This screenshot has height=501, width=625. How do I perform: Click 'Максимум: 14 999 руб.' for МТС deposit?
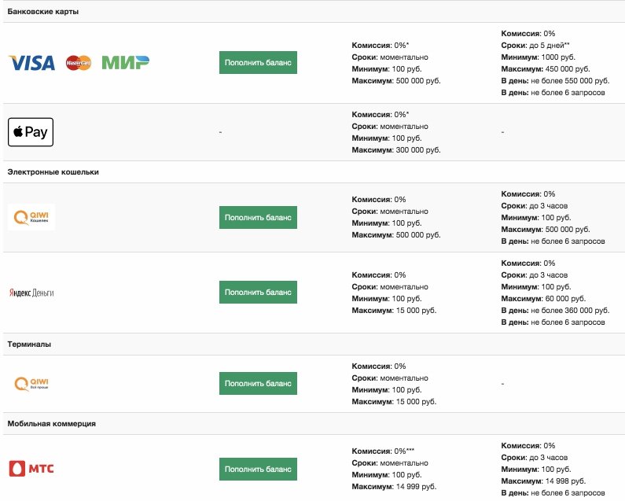pos(394,487)
